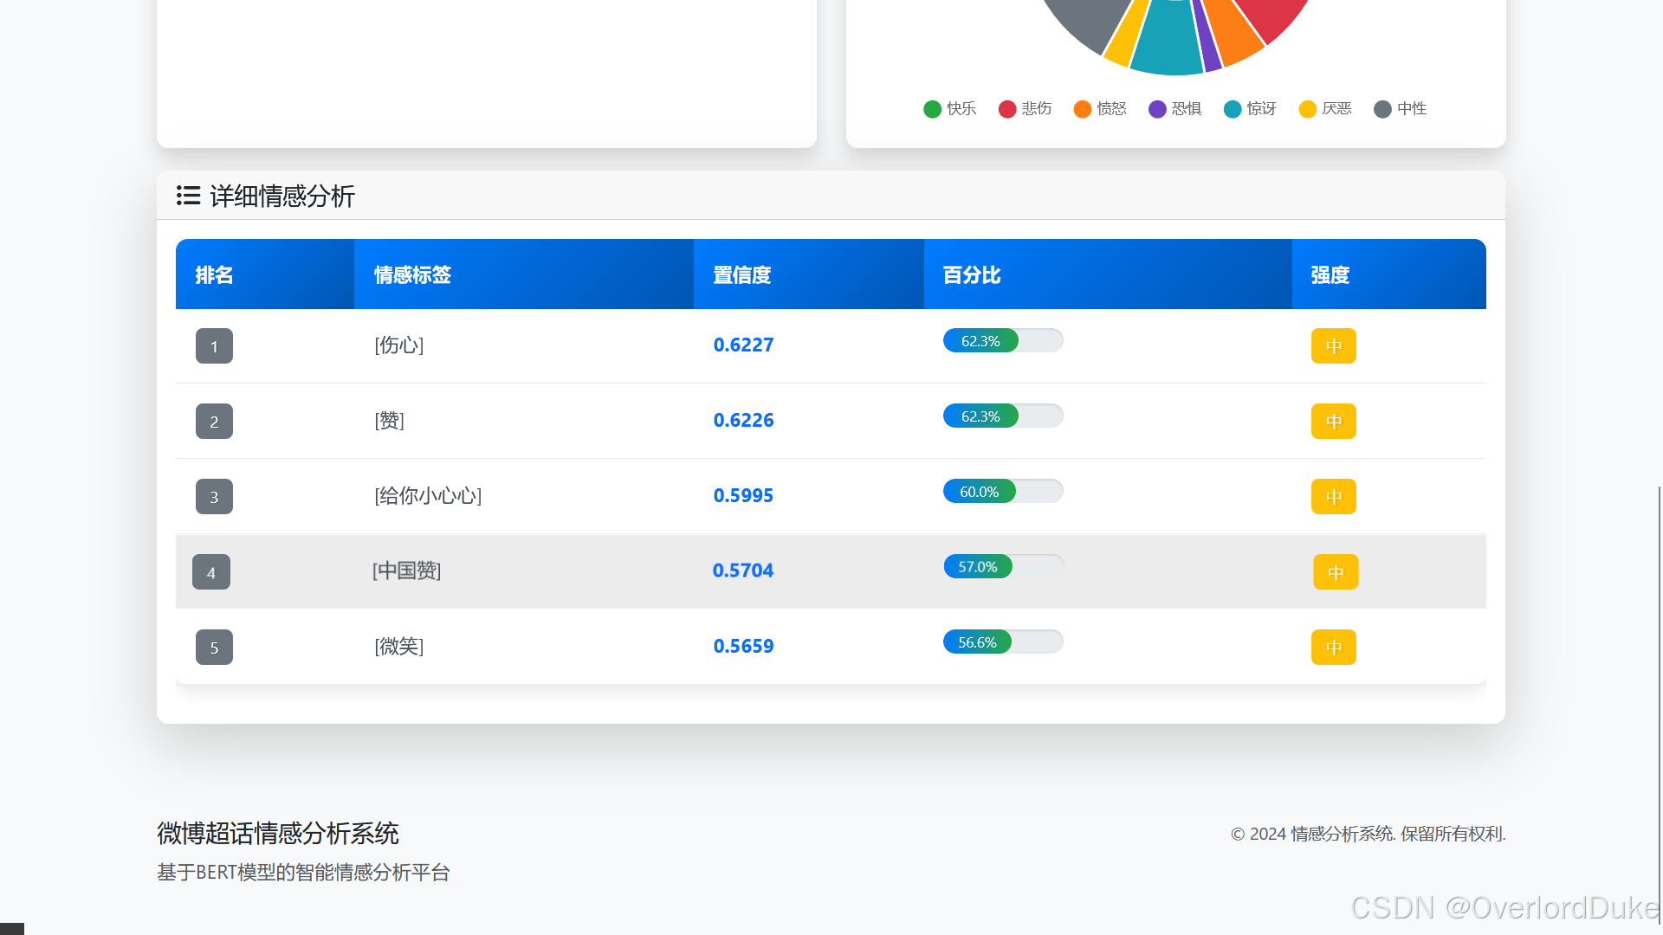
Task: Click the 情感标签 column header
Action: coord(524,274)
